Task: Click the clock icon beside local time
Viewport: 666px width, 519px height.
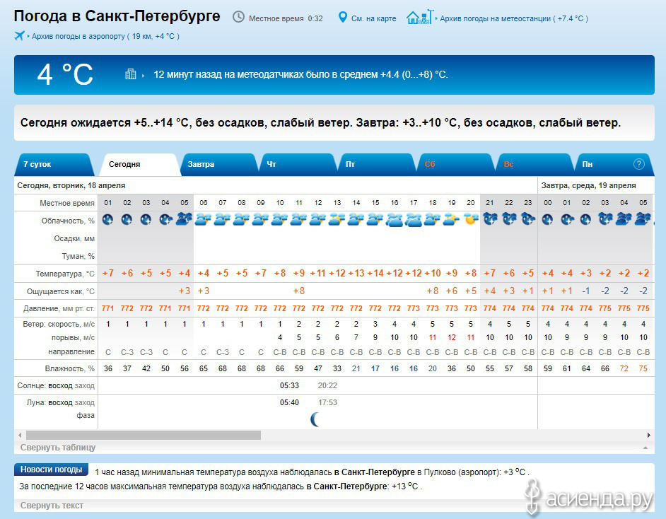Action: pyautogui.click(x=238, y=17)
